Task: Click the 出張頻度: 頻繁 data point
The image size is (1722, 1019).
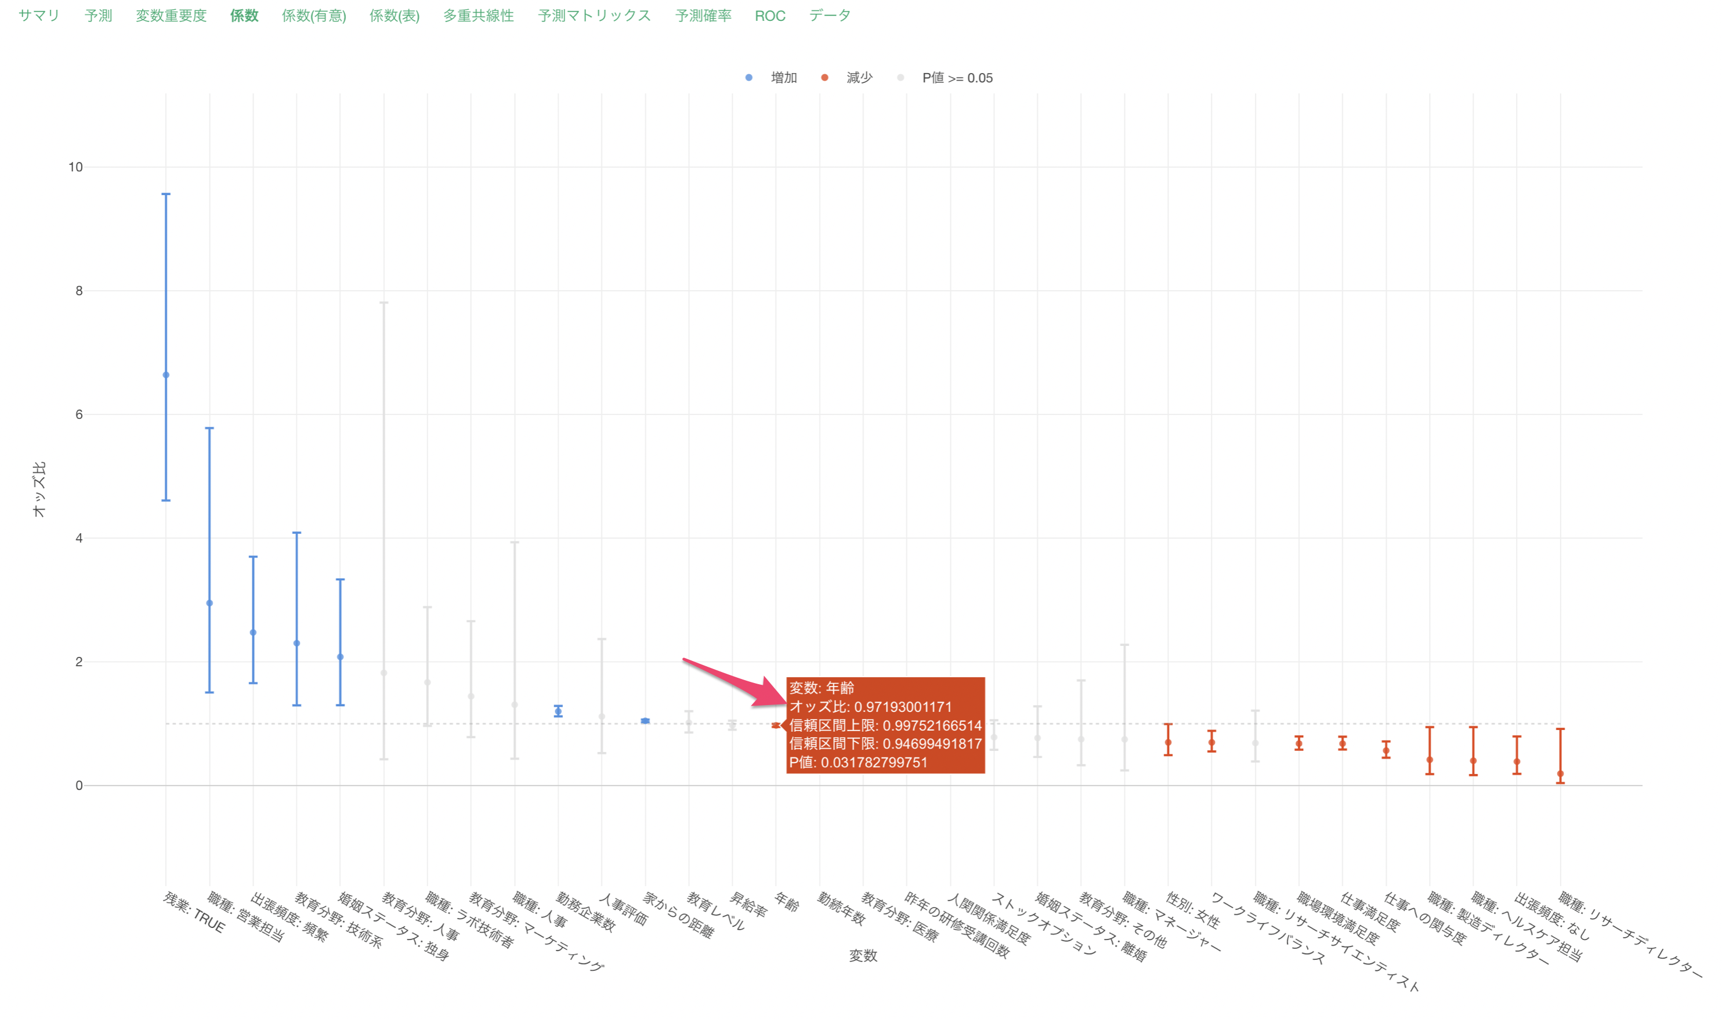Action: click(x=254, y=633)
